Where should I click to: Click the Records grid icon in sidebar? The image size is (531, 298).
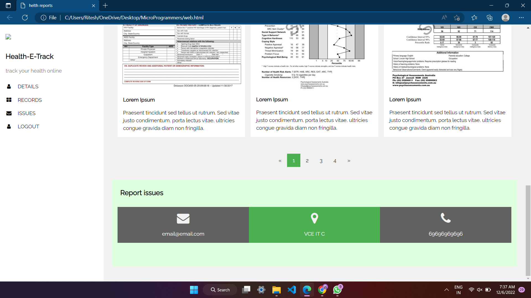pyautogui.click(x=9, y=100)
